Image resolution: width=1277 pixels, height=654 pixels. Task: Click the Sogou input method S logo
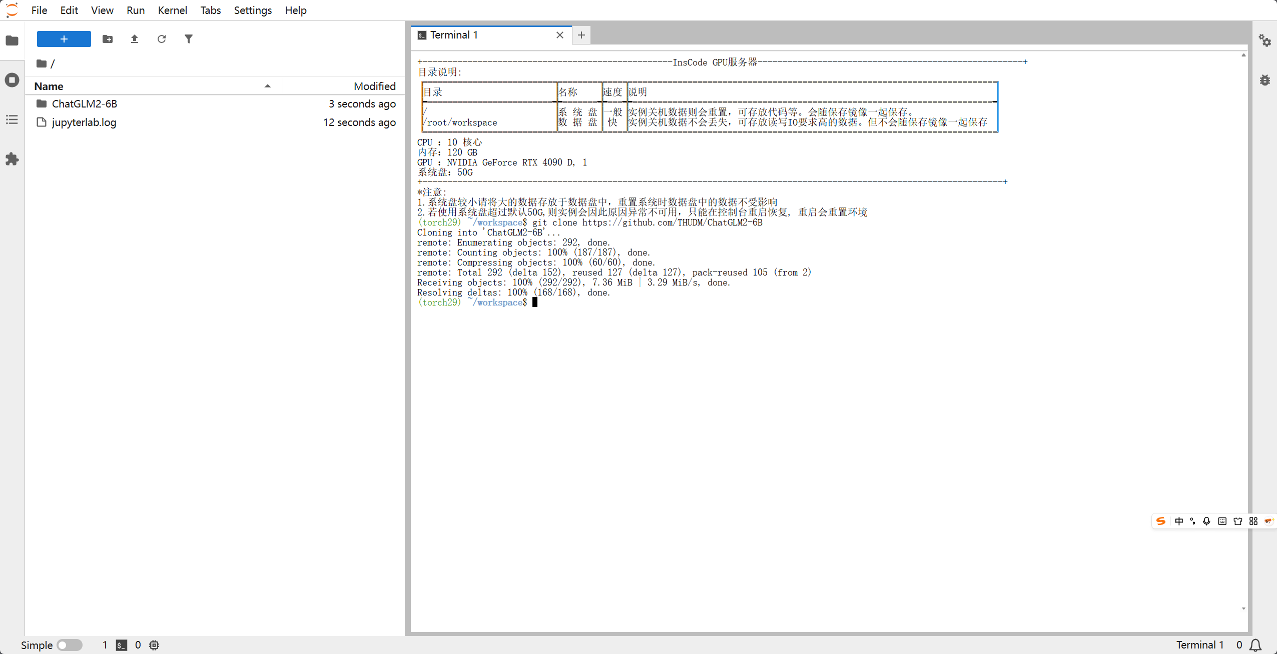(1161, 521)
